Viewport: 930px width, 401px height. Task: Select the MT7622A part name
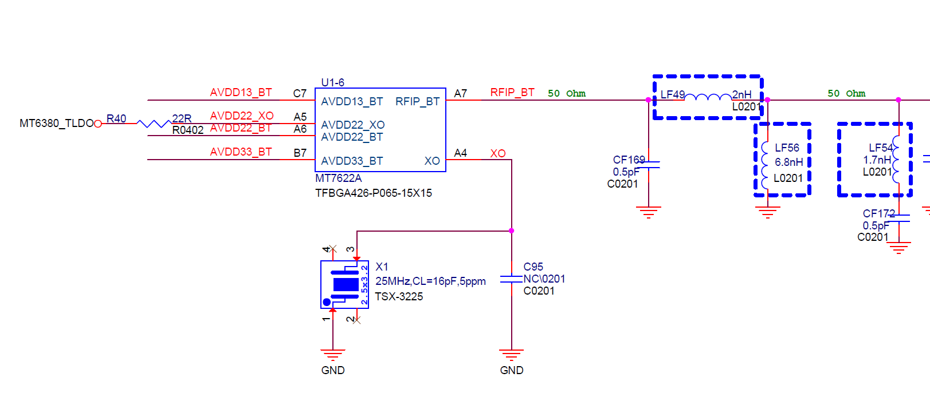coord(339,178)
